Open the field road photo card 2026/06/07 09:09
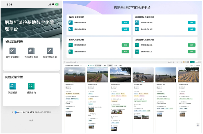 [98, 75]
